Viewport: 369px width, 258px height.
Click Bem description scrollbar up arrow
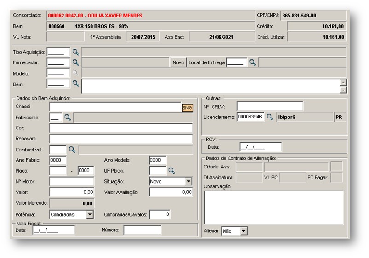(343, 83)
